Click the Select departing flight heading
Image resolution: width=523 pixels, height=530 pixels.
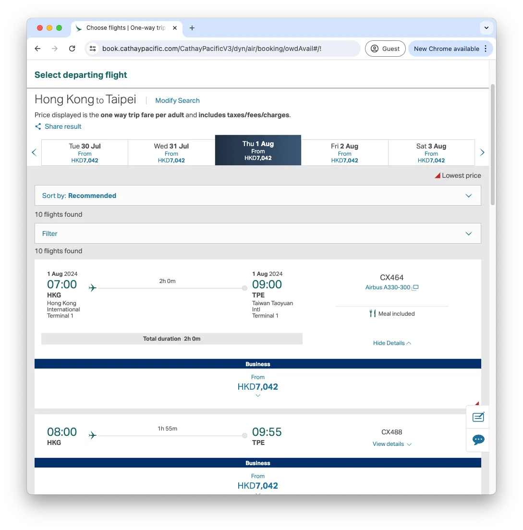[x=81, y=74]
